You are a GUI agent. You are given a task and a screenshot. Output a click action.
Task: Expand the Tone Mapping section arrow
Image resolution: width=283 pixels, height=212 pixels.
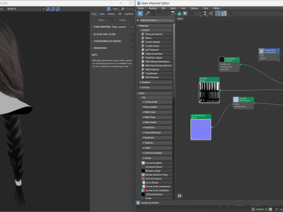(91, 27)
